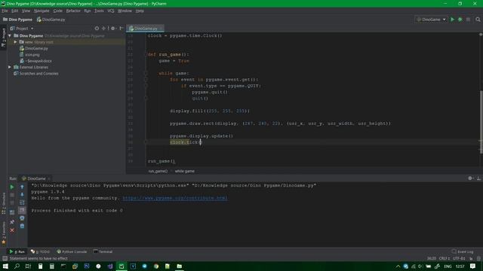
Task: Click UTF-8 encoding in status bar
Action: 459,258
